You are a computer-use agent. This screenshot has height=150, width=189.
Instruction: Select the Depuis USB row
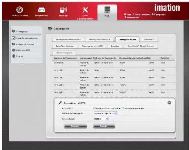(114, 64)
